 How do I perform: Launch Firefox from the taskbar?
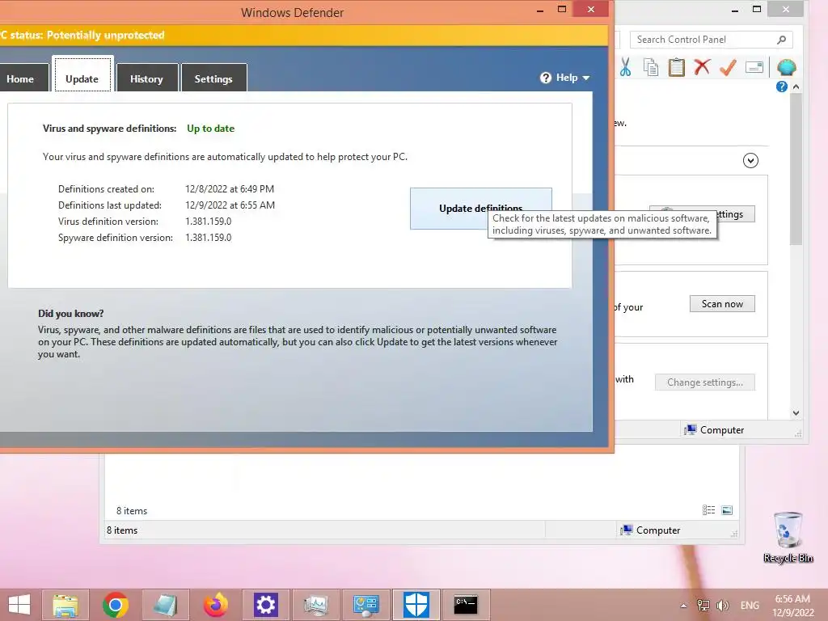point(215,605)
